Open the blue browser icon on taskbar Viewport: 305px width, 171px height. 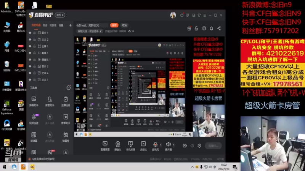pyautogui.click(x=14, y=167)
